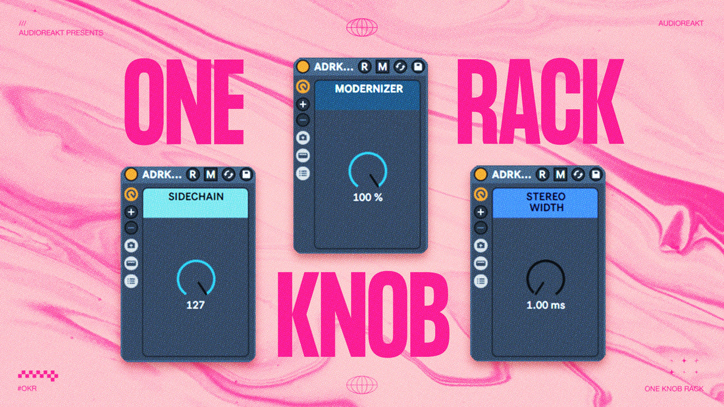The width and height of the screenshot is (724, 407).
Task: Add a macro with plus on Stereo Width rack
Action: [x=480, y=212]
